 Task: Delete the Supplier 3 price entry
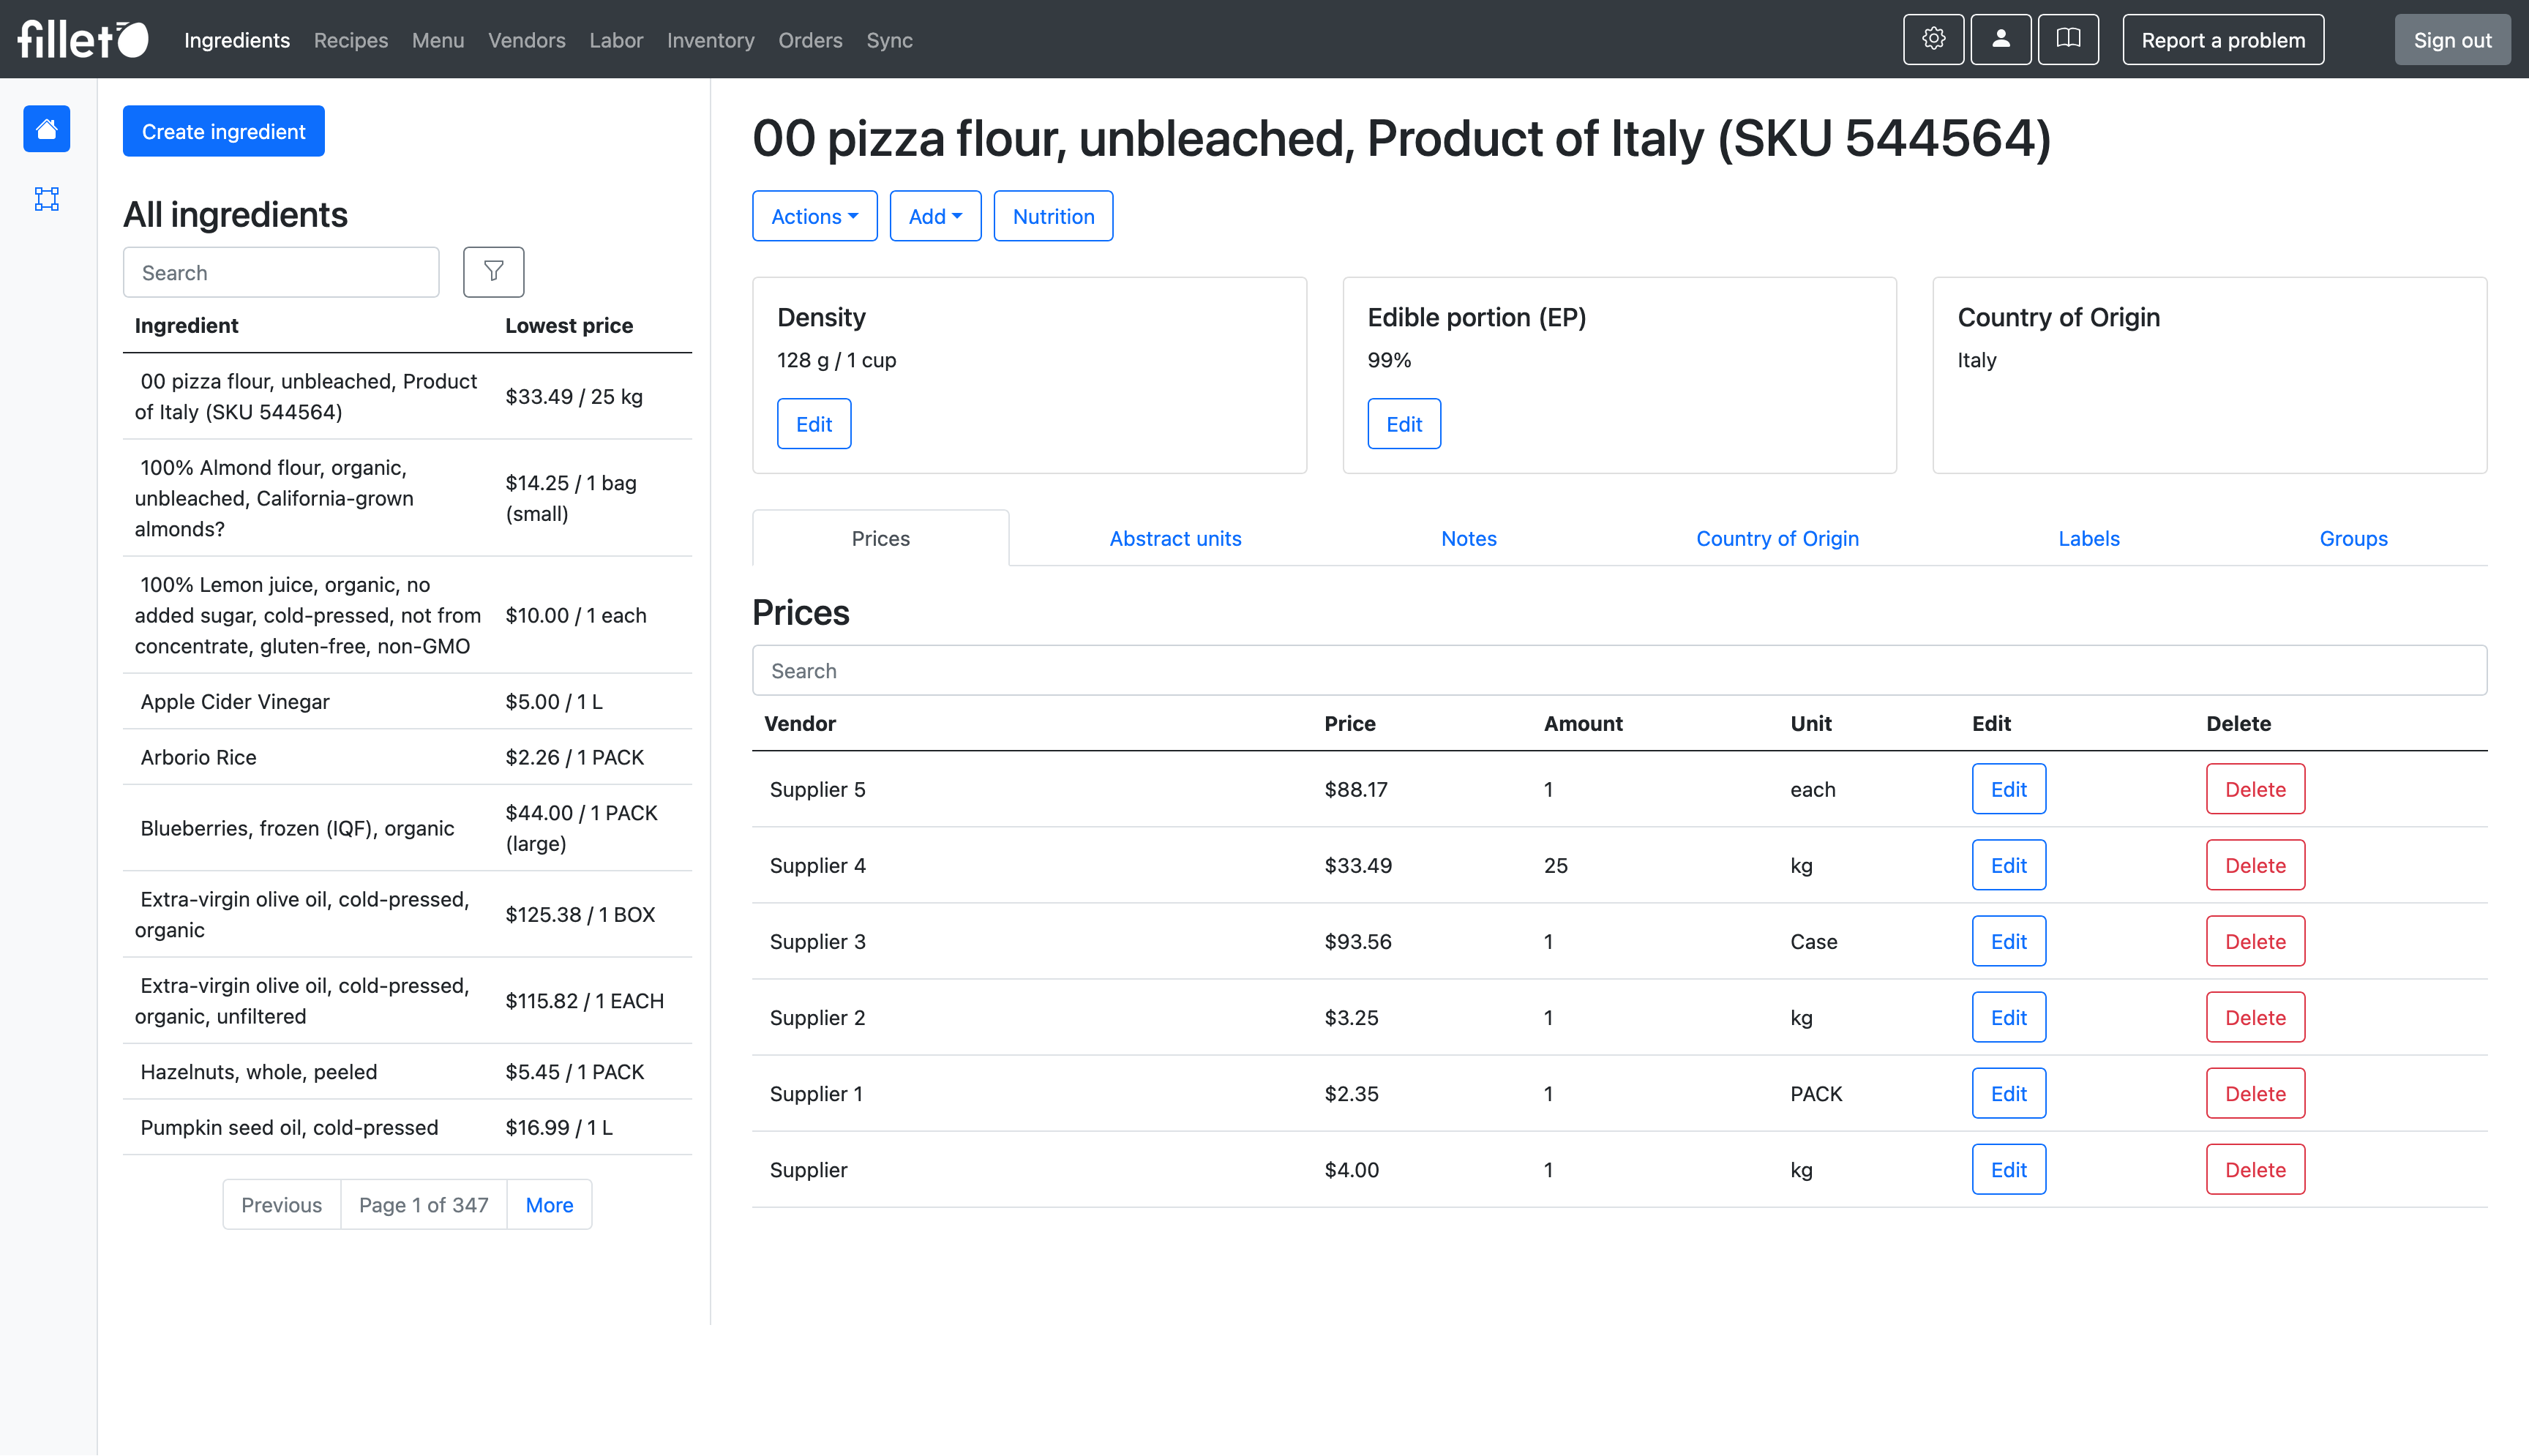pos(2255,941)
